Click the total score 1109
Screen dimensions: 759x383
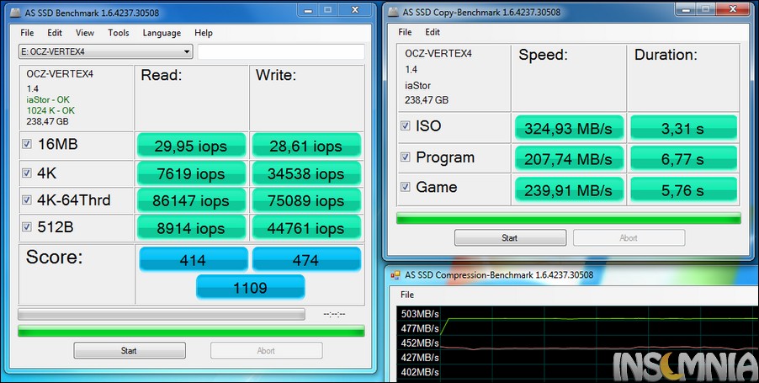click(x=250, y=288)
